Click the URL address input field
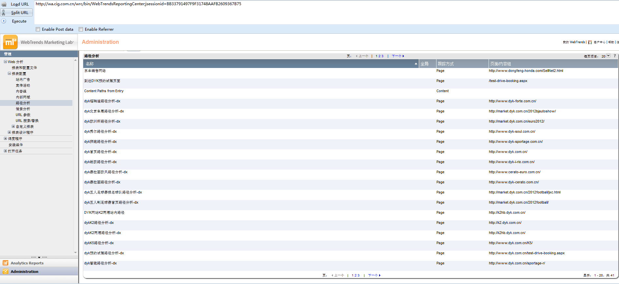The width and height of the screenshot is (619, 284). point(326,12)
